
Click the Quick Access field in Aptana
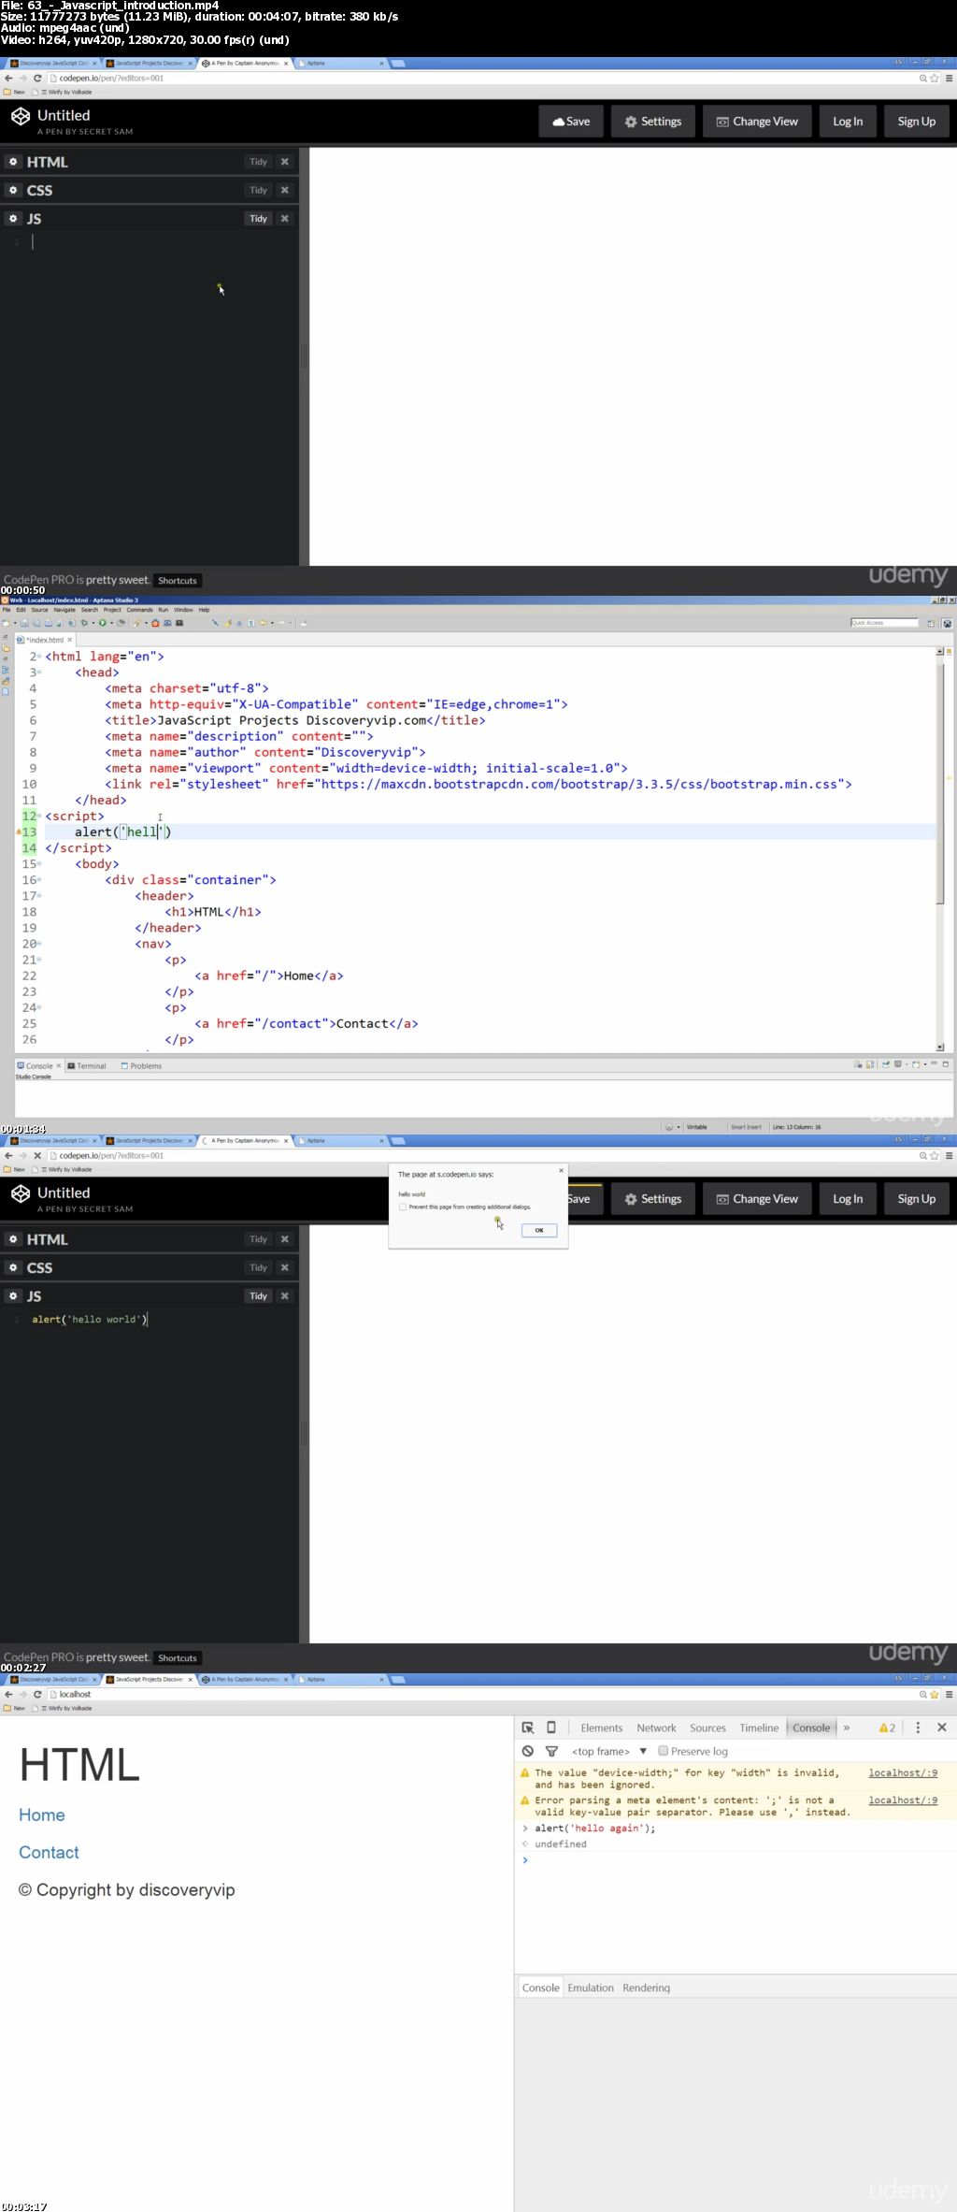tap(884, 622)
